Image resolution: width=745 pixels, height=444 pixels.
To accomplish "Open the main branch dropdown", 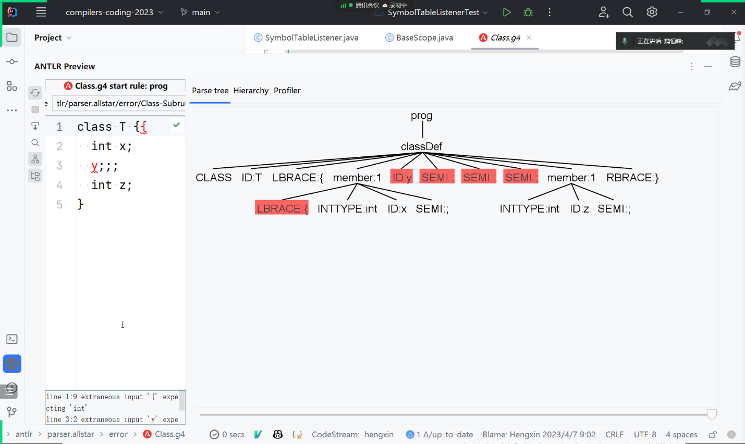I will tap(200, 12).
